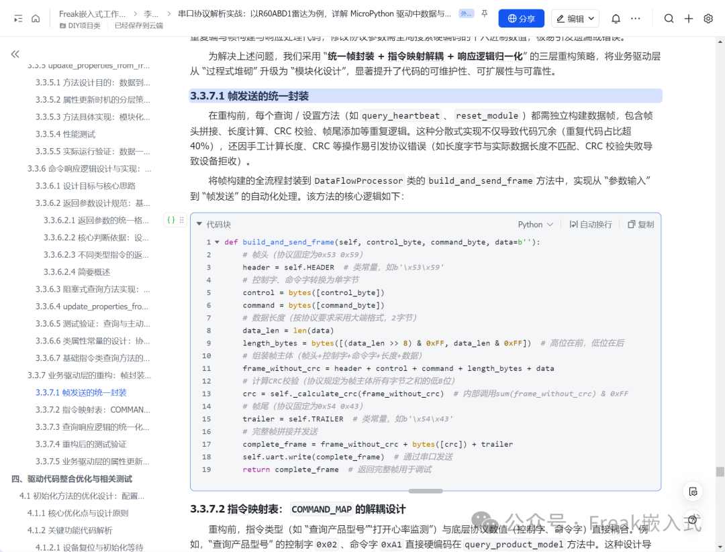Jump to 3.3.7.5 业务驱动层的属性更新
Viewport: 725px width, 552px height.
pos(93,462)
